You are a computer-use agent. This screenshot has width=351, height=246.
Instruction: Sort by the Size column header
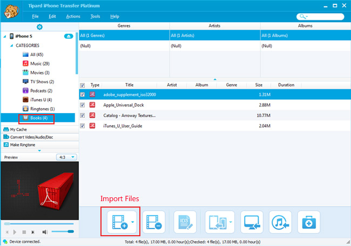click(x=259, y=85)
